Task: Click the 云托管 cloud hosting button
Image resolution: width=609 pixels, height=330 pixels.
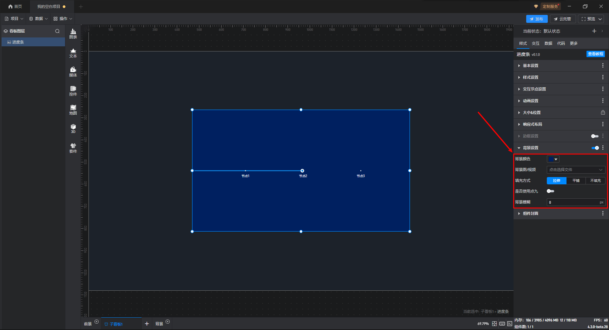Action: click(563, 19)
